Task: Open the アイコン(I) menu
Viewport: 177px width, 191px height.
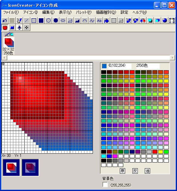Action: 30,12
